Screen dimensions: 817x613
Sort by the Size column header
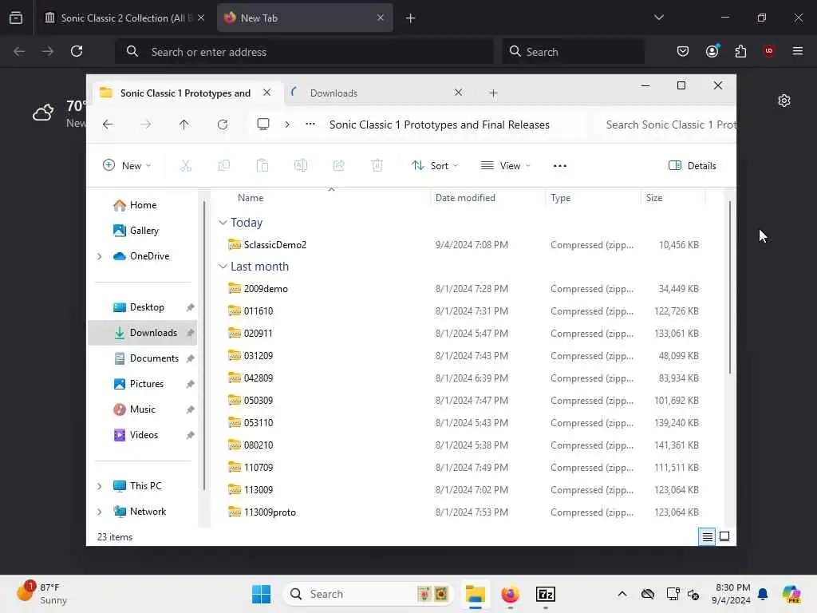coord(673,198)
